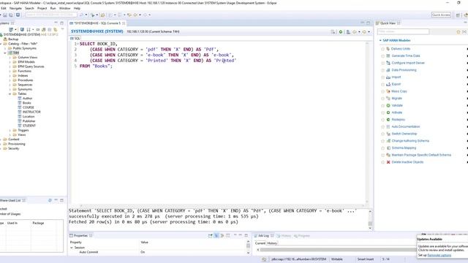Switch to the History tab in Job Log

click(x=272, y=243)
